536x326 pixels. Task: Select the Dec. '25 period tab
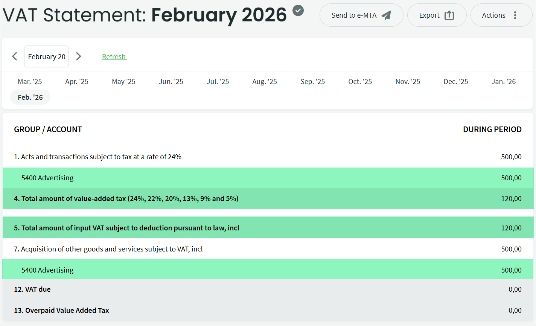click(x=455, y=82)
